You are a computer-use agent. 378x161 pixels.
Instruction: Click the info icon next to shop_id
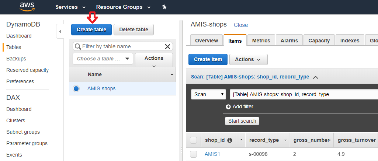230,140
